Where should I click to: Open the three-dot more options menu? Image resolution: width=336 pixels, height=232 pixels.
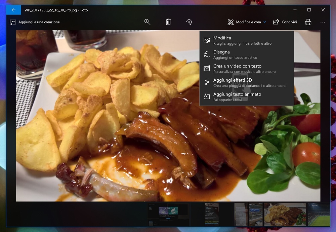(323, 22)
